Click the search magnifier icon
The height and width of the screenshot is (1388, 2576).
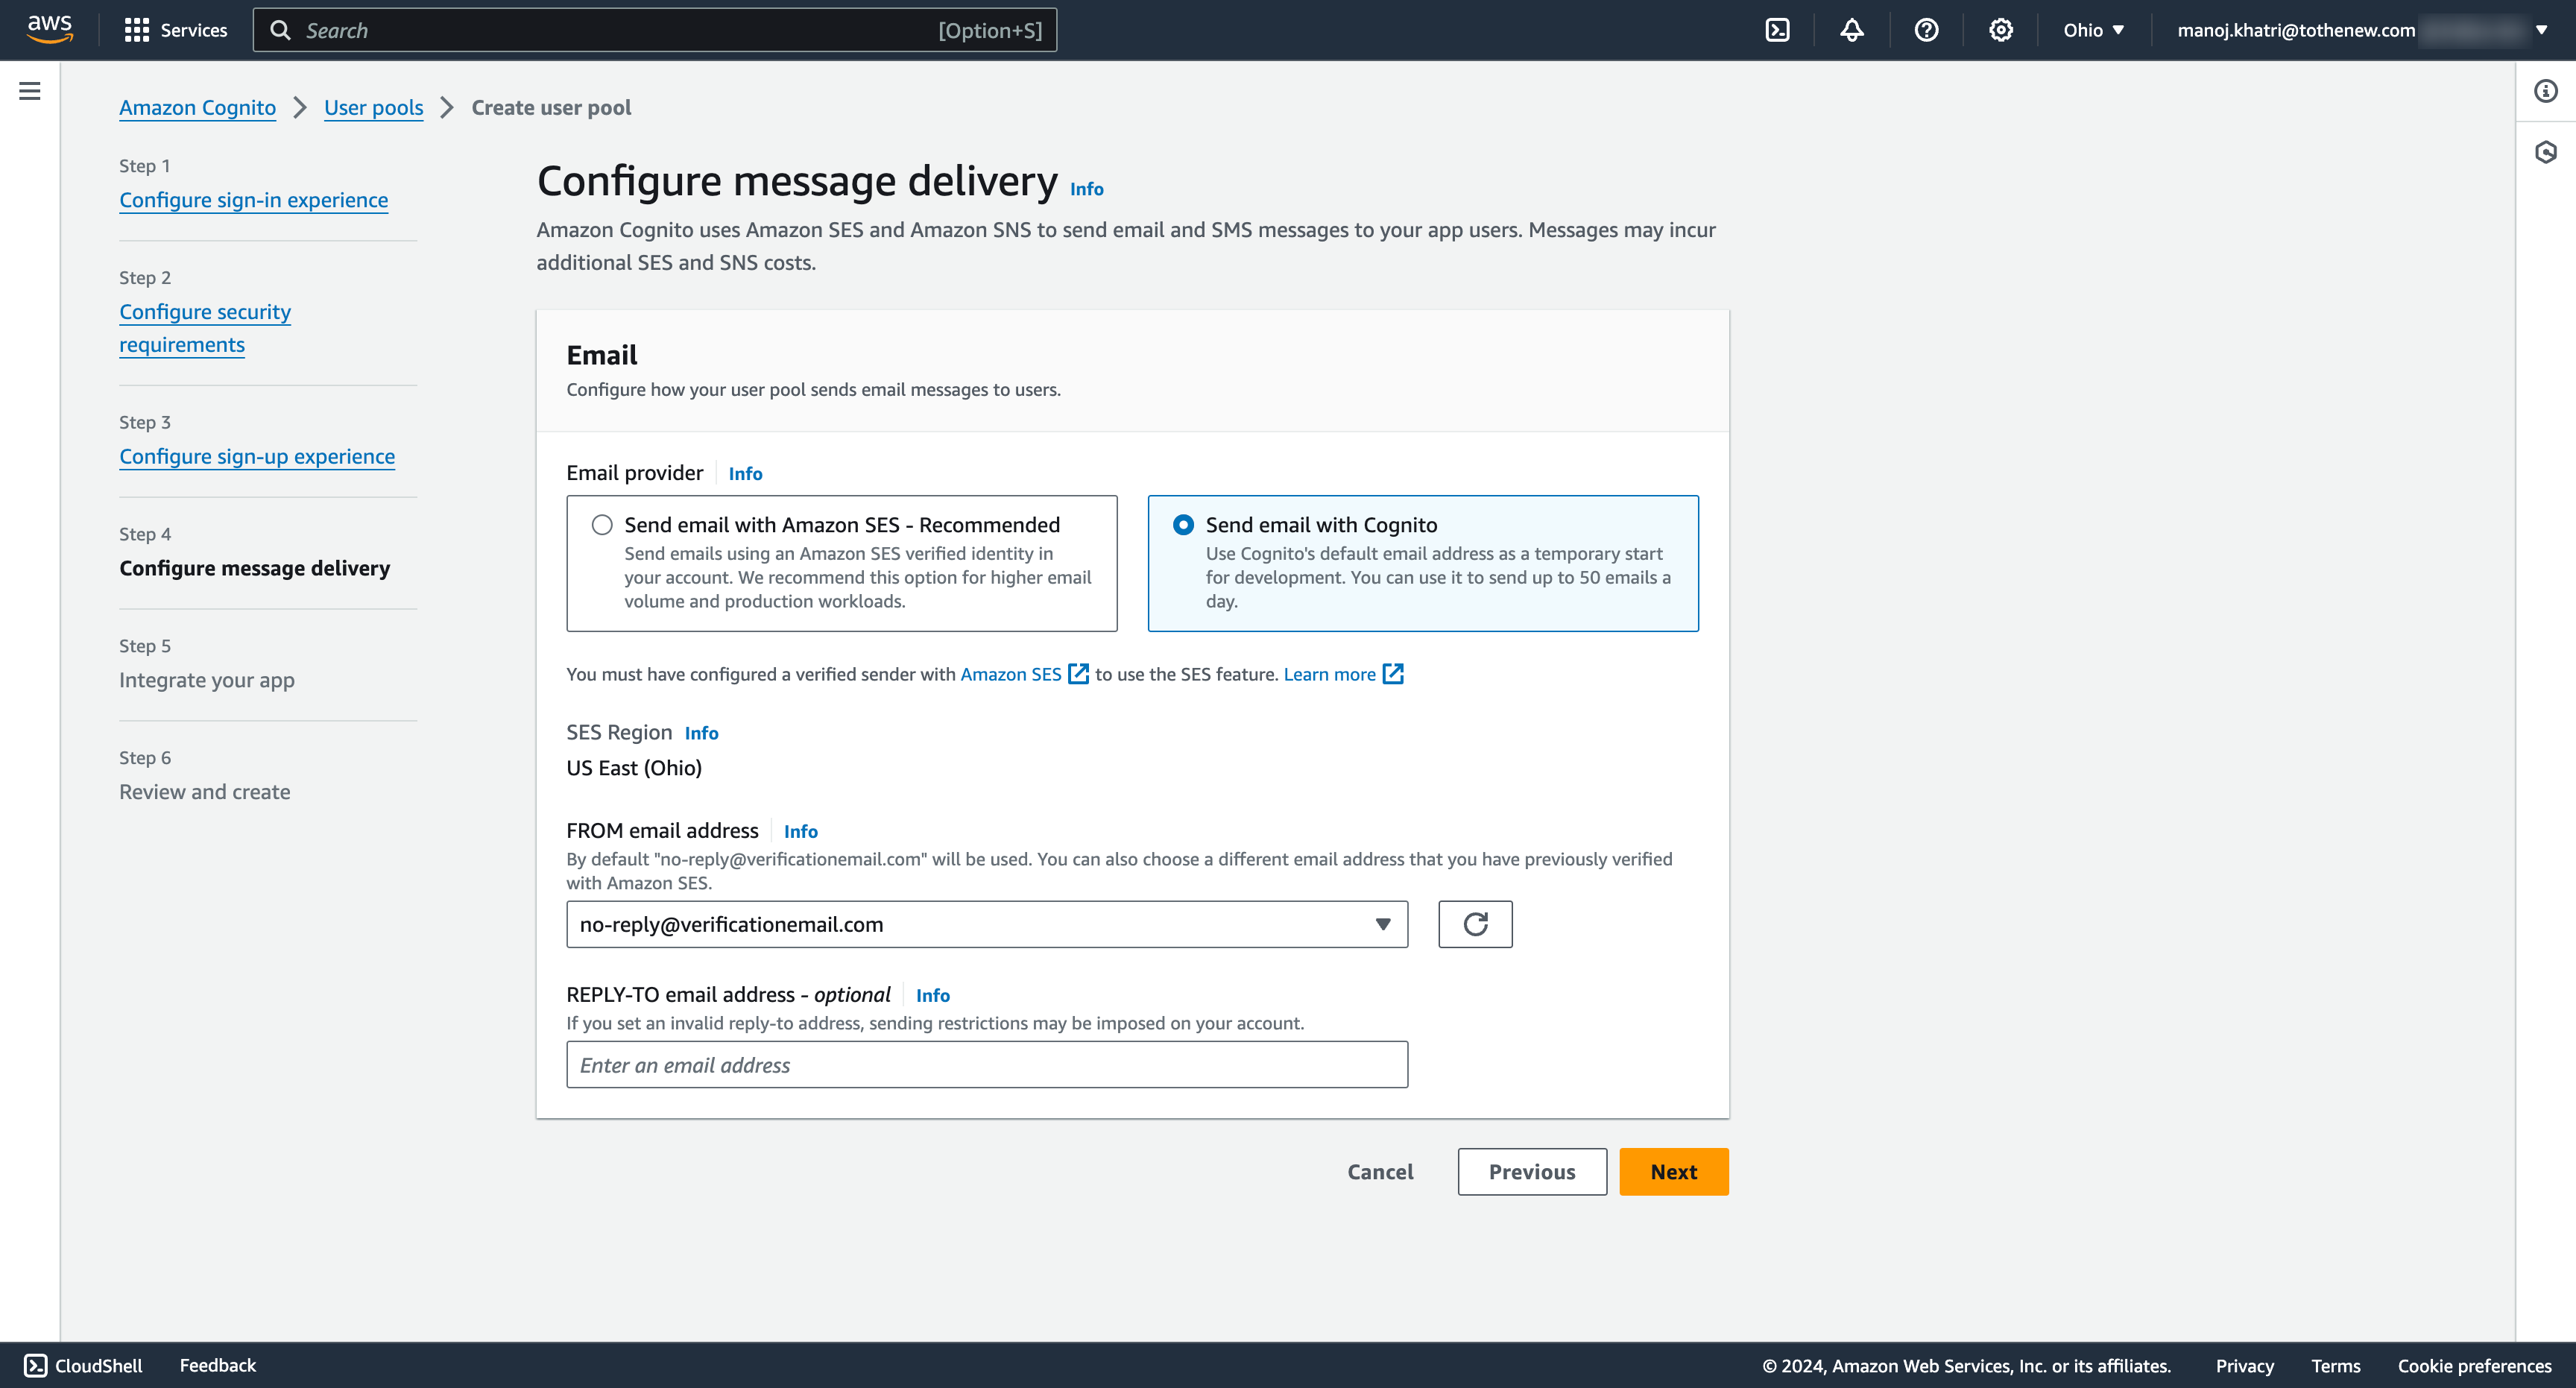[281, 30]
